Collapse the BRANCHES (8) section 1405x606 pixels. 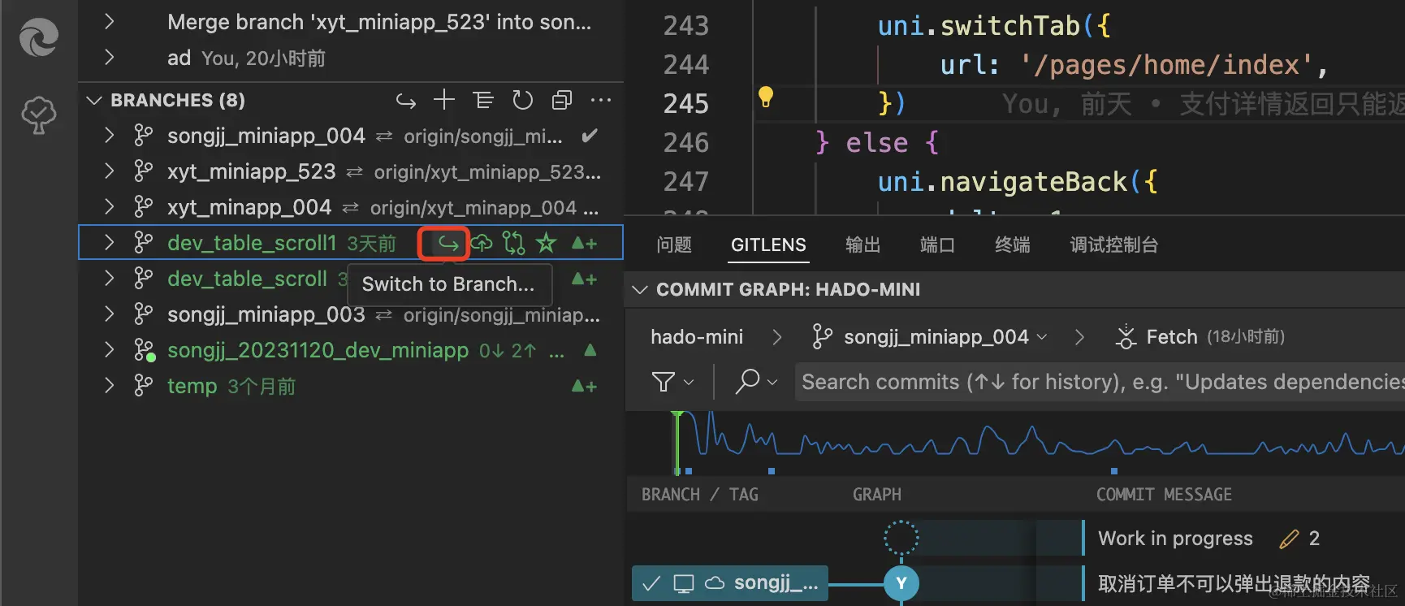pos(94,100)
